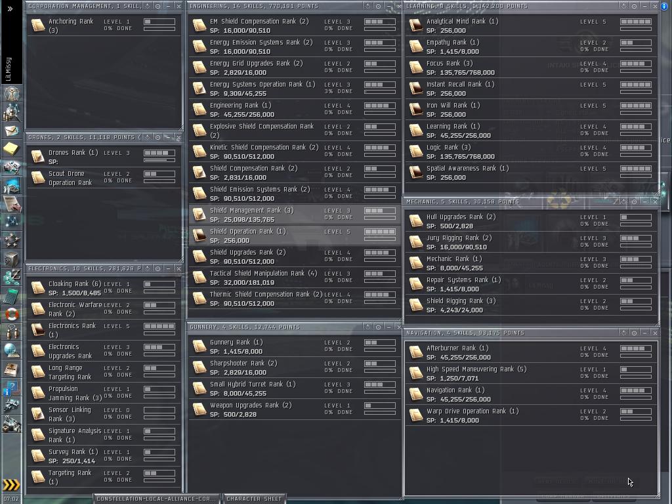Open the Items hangar icon in sidebar
672x504 pixels.
click(x=12, y=425)
